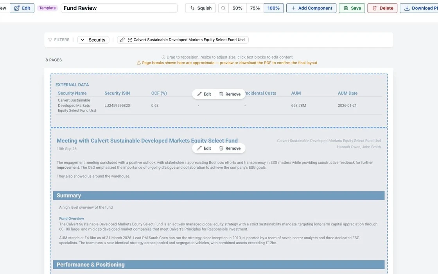Screen dimensions: 438x274
Task: Click the Fund Review title field
Action: (x=119, y=8)
